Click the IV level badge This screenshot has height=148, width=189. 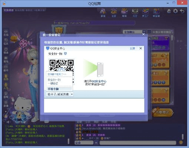pyautogui.click(x=59, y=30)
